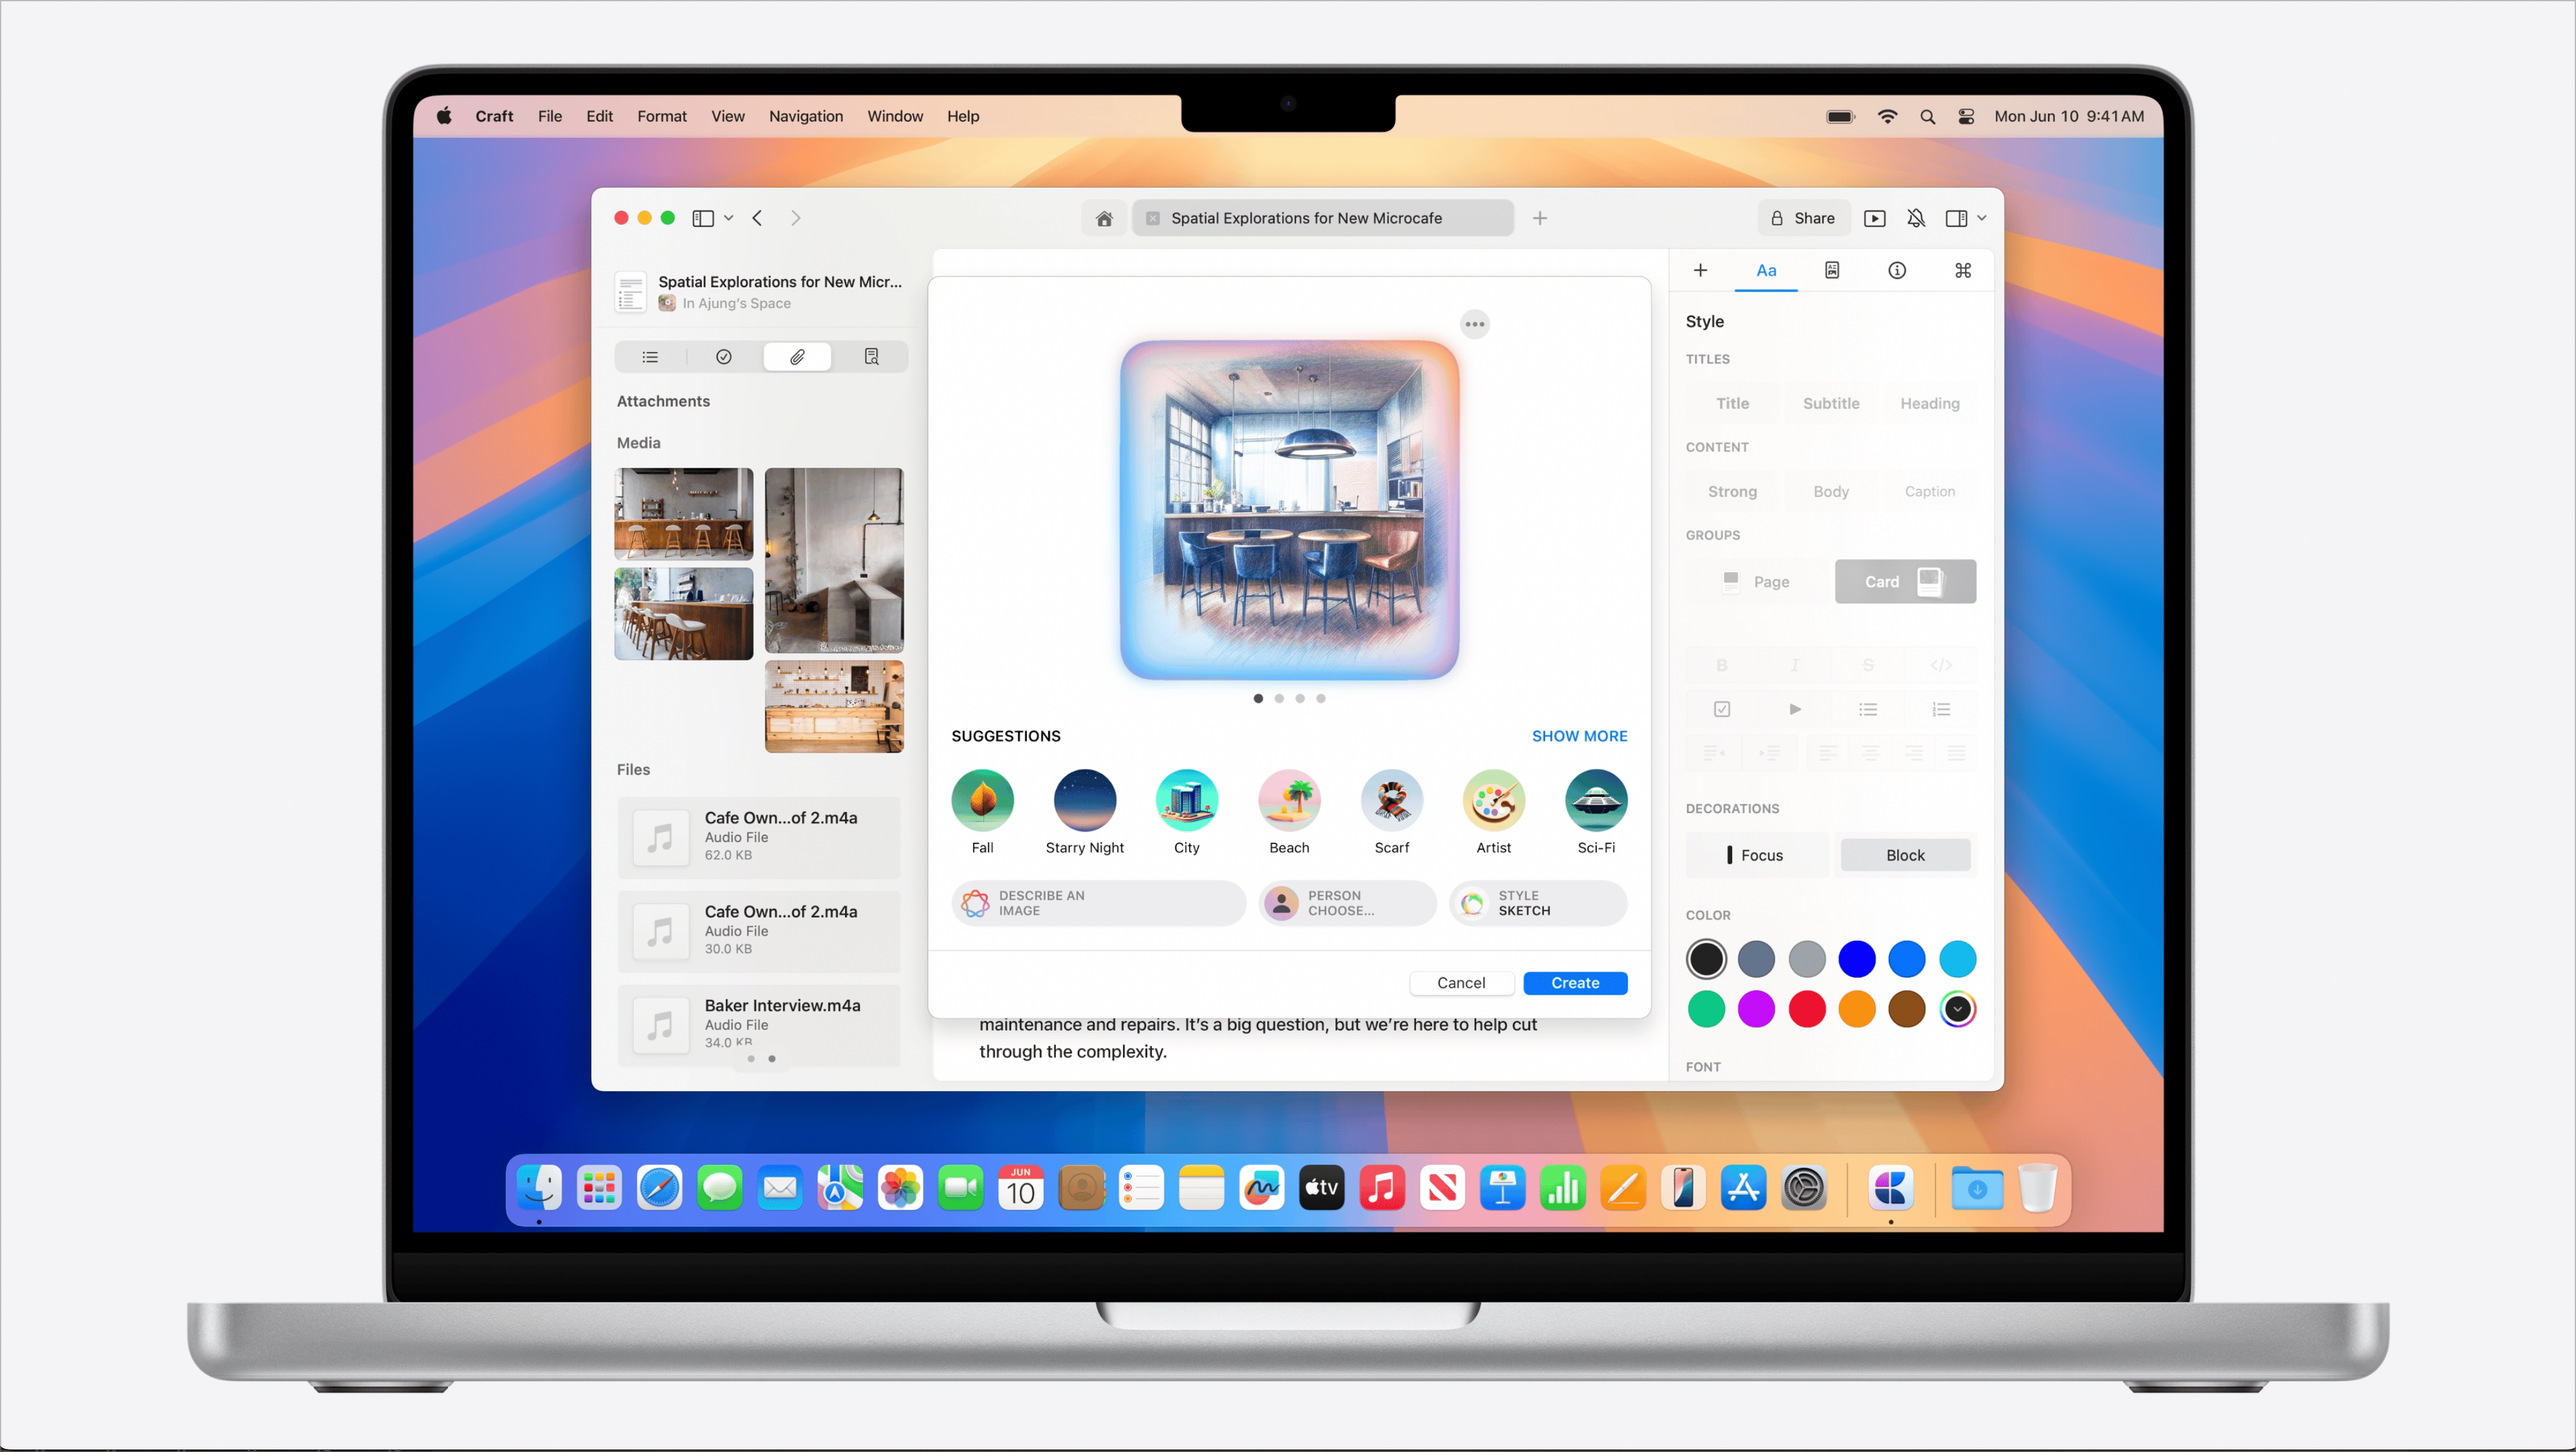The width and height of the screenshot is (2576, 1452).
Task: Expand the Share menu options
Action: pos(1803,217)
